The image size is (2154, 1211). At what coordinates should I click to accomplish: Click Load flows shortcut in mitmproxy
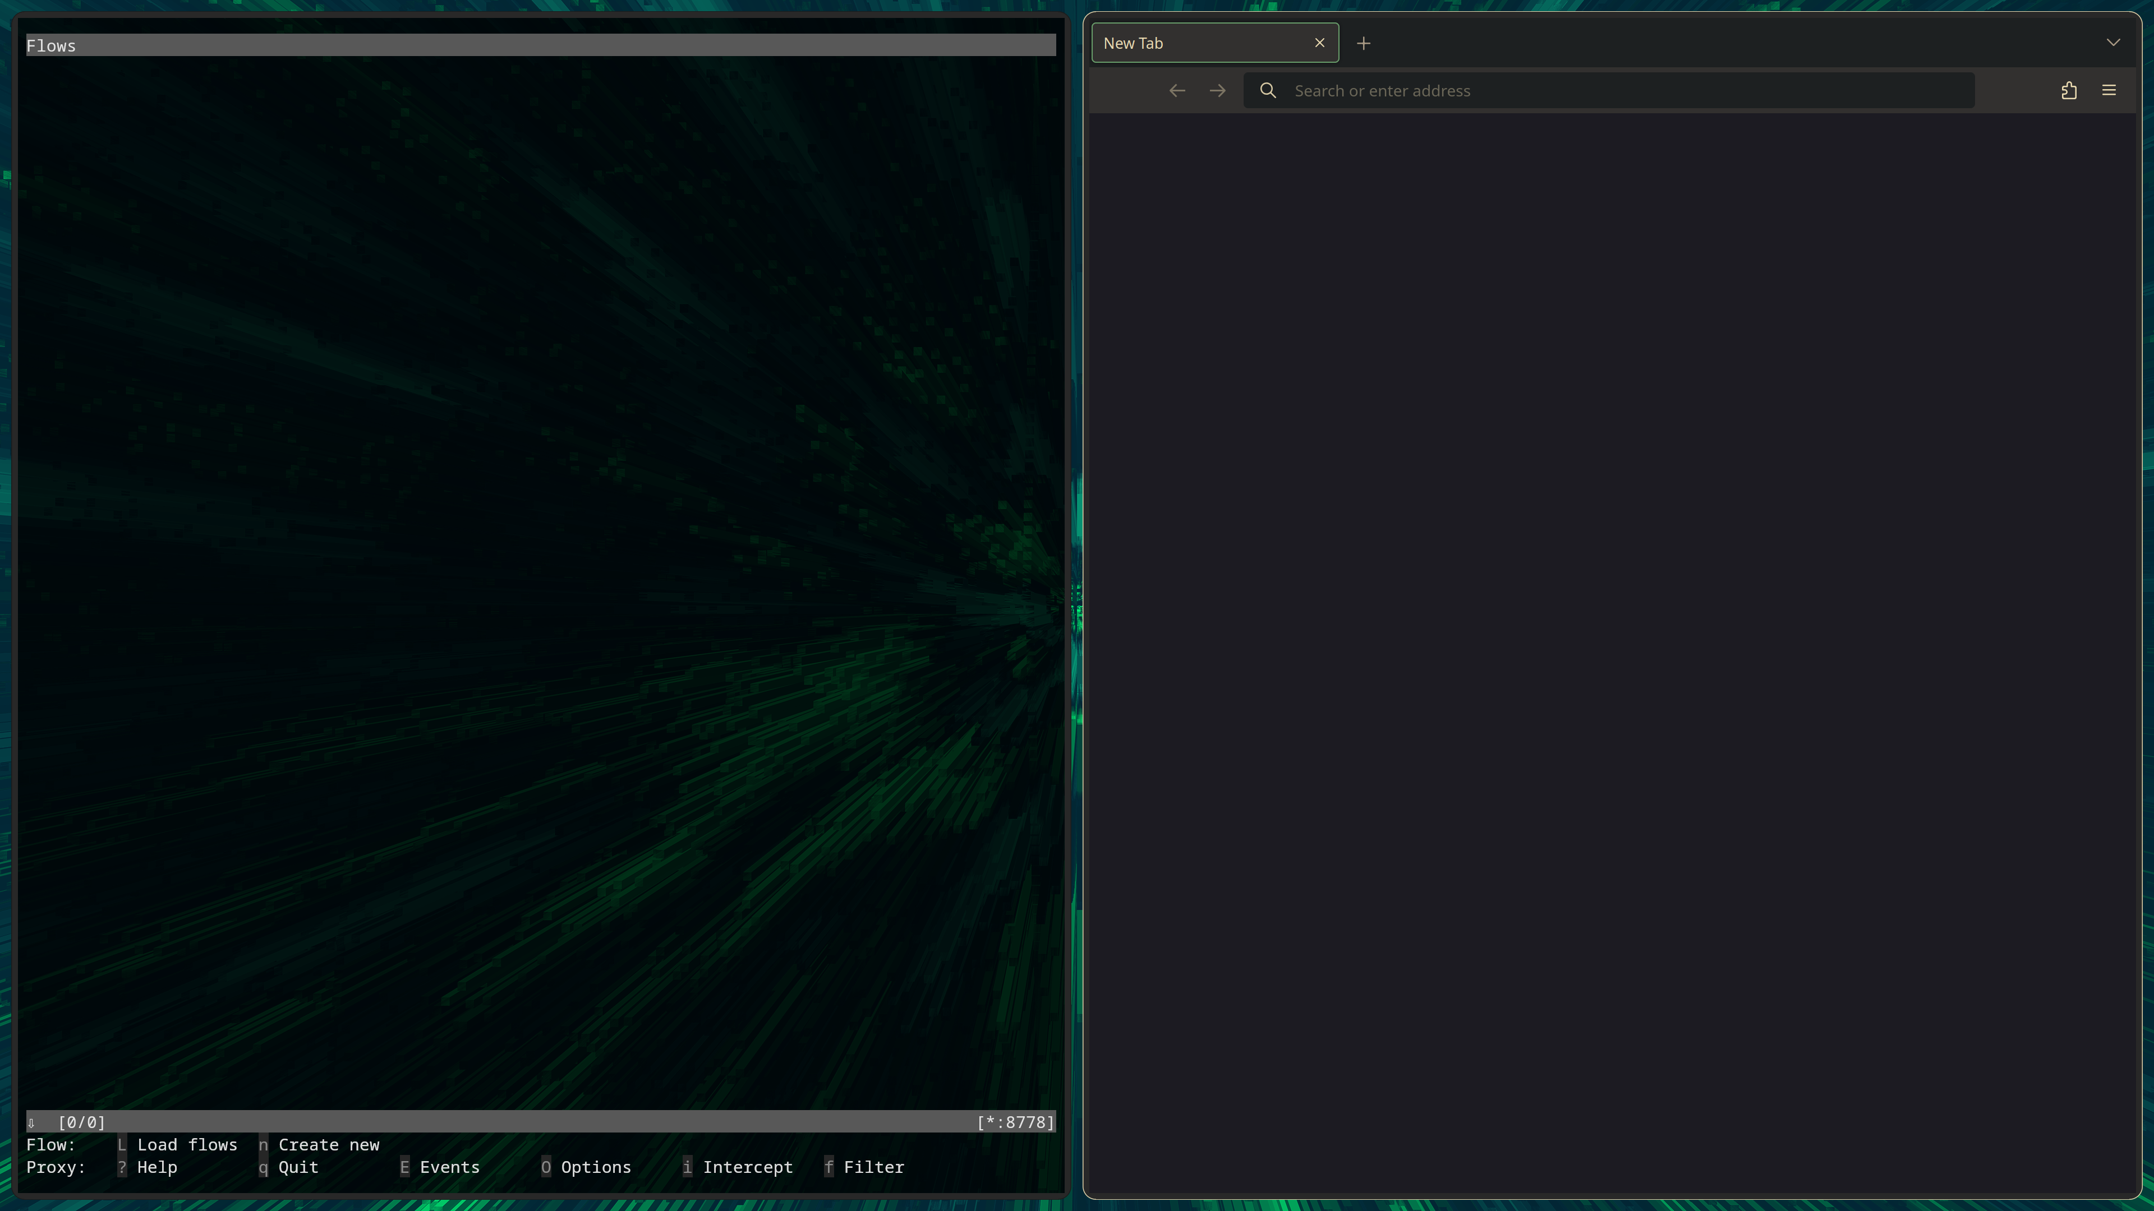coord(177,1144)
